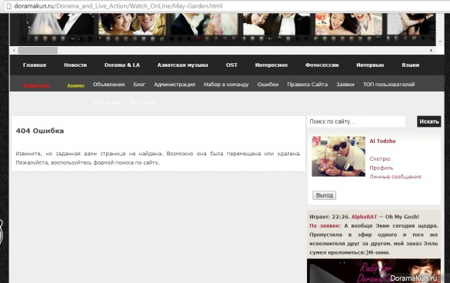
Task: Click the Ai Todzho profile avatar image
Action: coord(338,156)
